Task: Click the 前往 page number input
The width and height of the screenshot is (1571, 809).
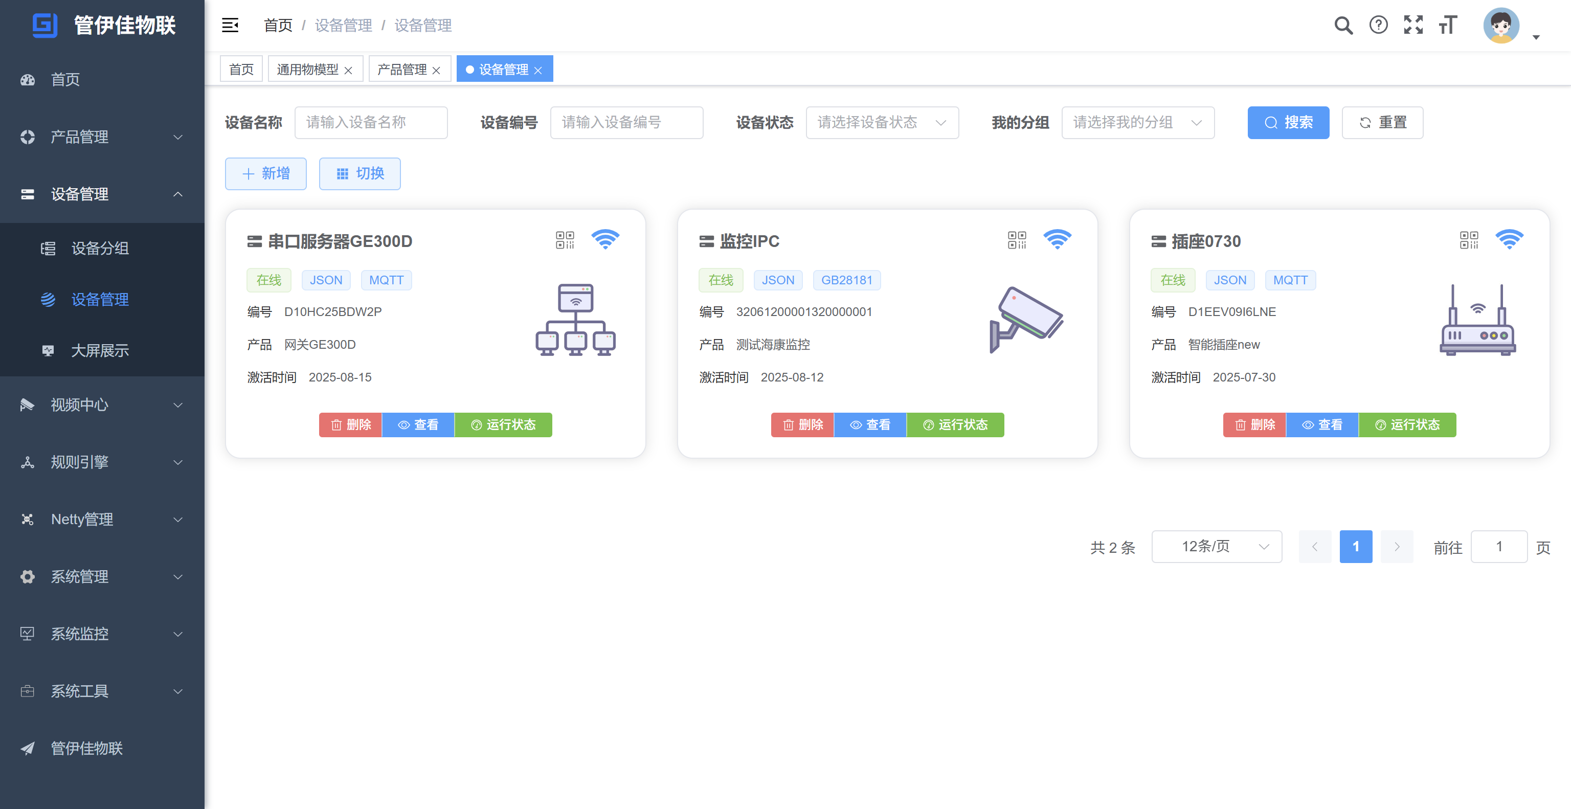Action: pos(1498,547)
